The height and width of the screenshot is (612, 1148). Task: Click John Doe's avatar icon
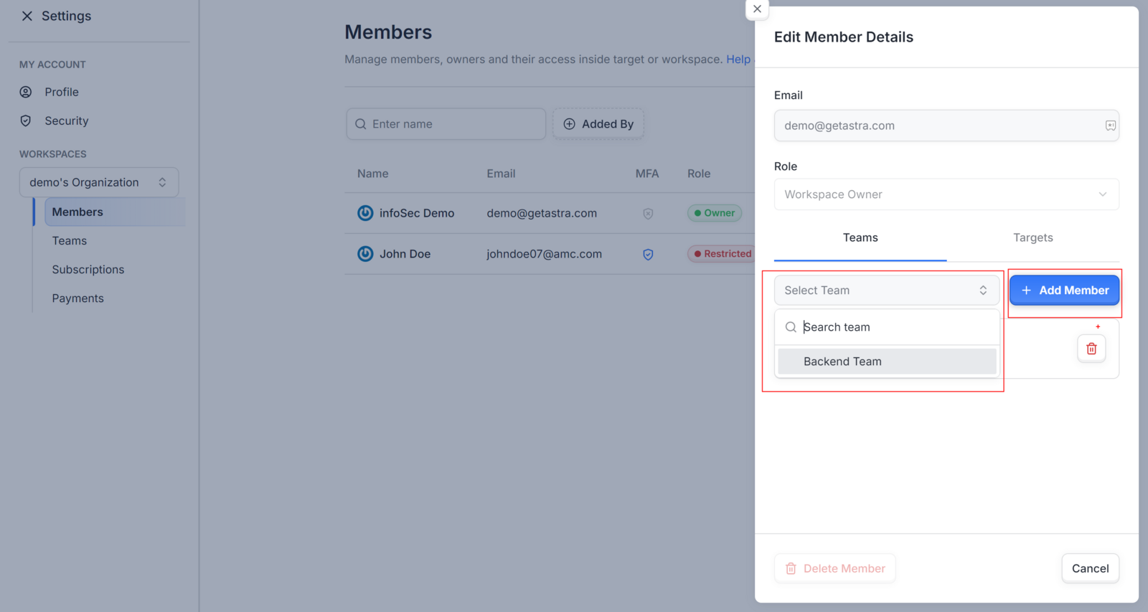coord(365,254)
